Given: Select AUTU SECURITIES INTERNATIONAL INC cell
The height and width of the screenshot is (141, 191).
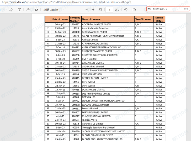Looking at the screenshot, I should pyautogui.click(x=108, y=47).
